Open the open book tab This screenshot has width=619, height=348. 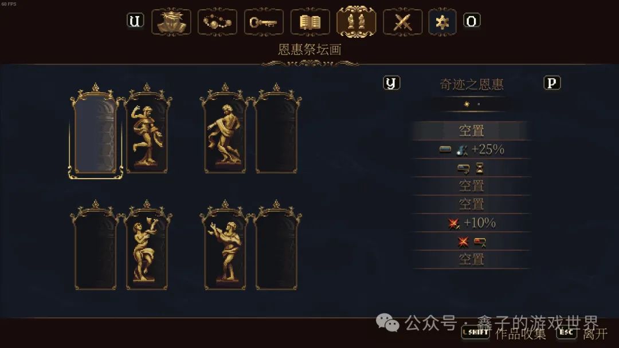[x=310, y=22]
